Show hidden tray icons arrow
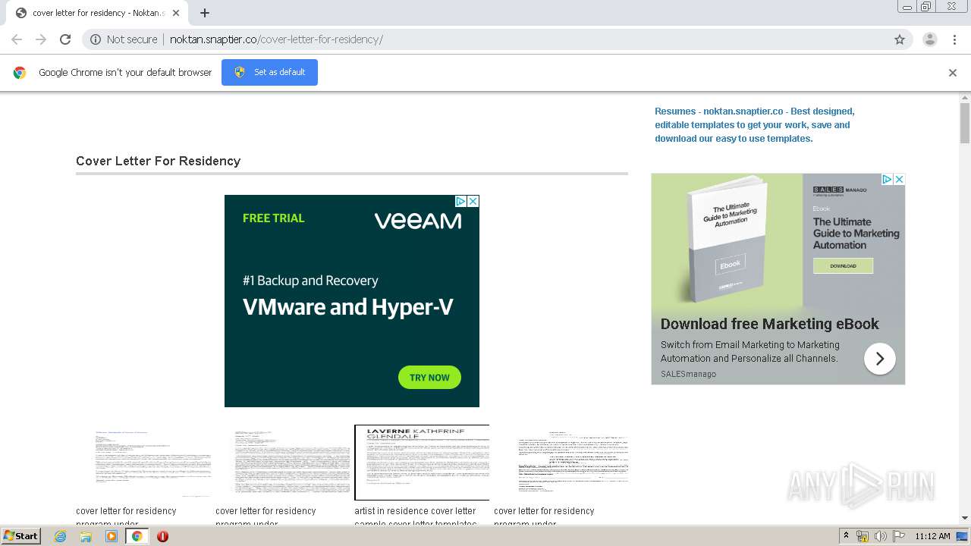 847,536
